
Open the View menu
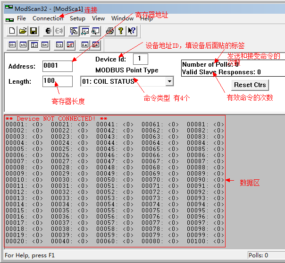click(x=98, y=18)
